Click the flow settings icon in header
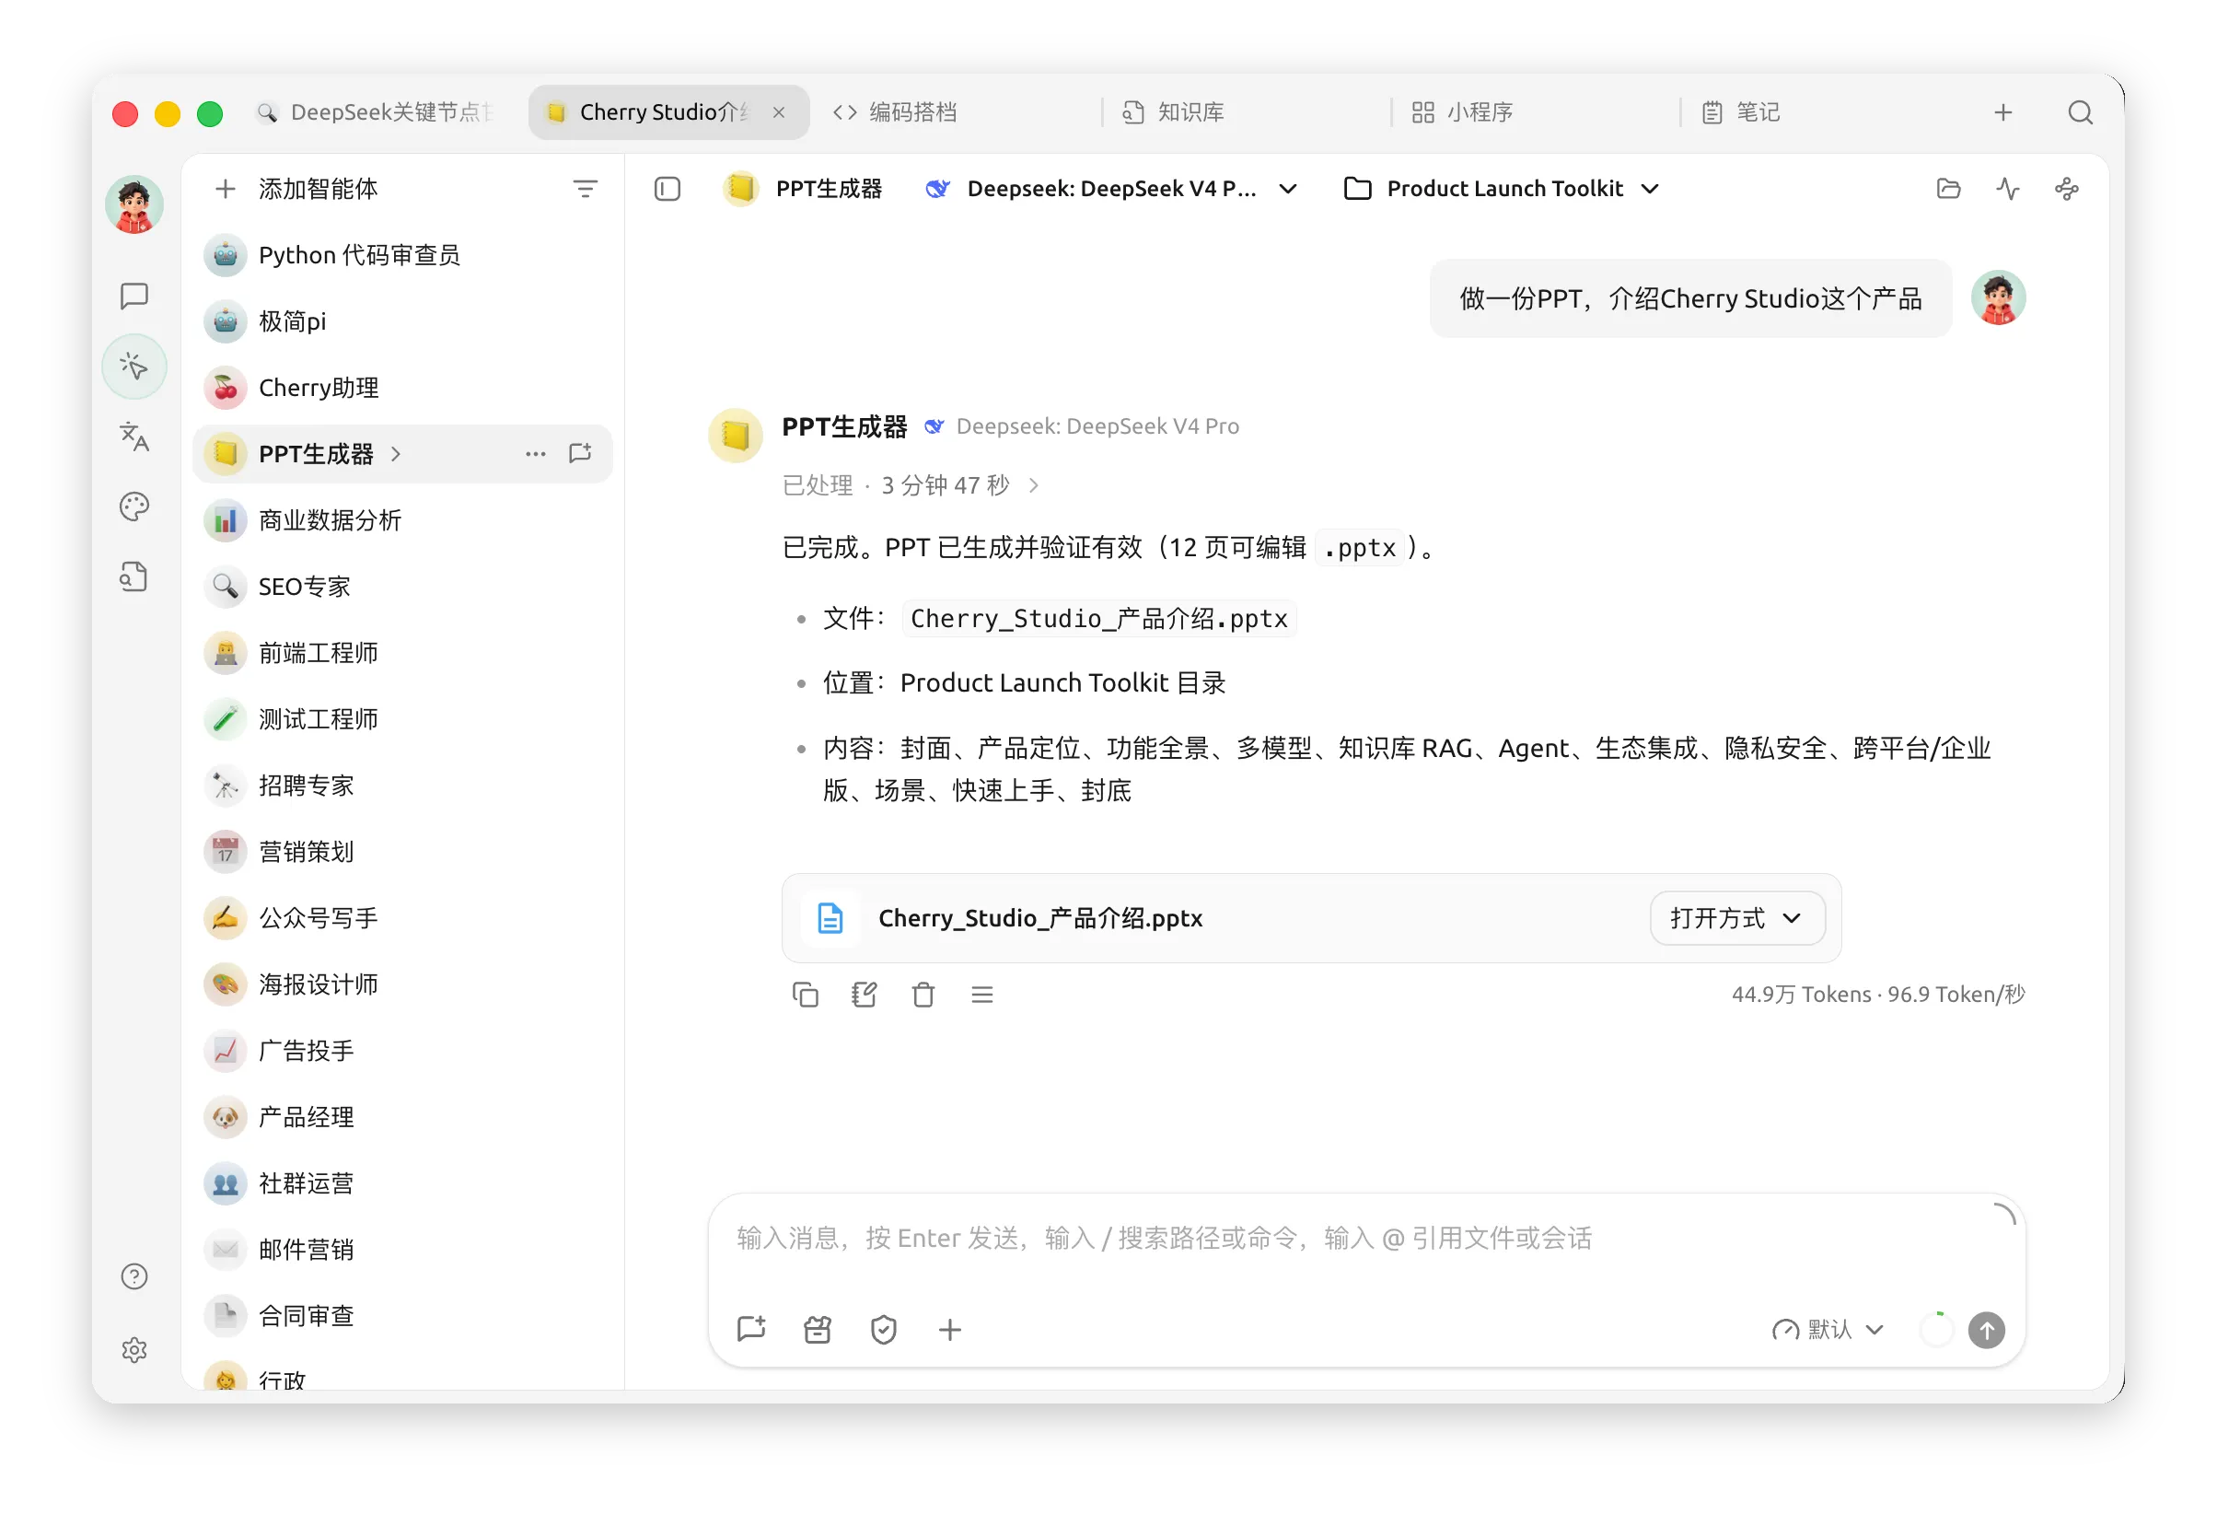Viewport: 2217px width, 1514px height. tap(2067, 189)
